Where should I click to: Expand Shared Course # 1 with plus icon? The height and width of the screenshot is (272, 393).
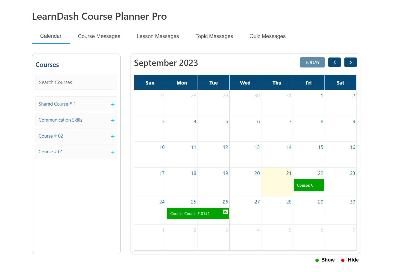(x=113, y=104)
